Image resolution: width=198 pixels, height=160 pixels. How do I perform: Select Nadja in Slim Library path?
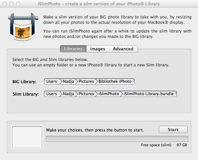(69, 94)
